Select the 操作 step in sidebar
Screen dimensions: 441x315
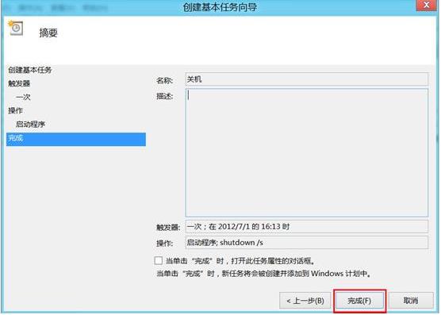[x=15, y=110]
